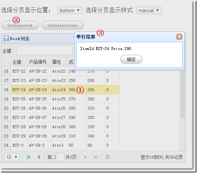Click the Attr29 cell

[x=59, y=136]
